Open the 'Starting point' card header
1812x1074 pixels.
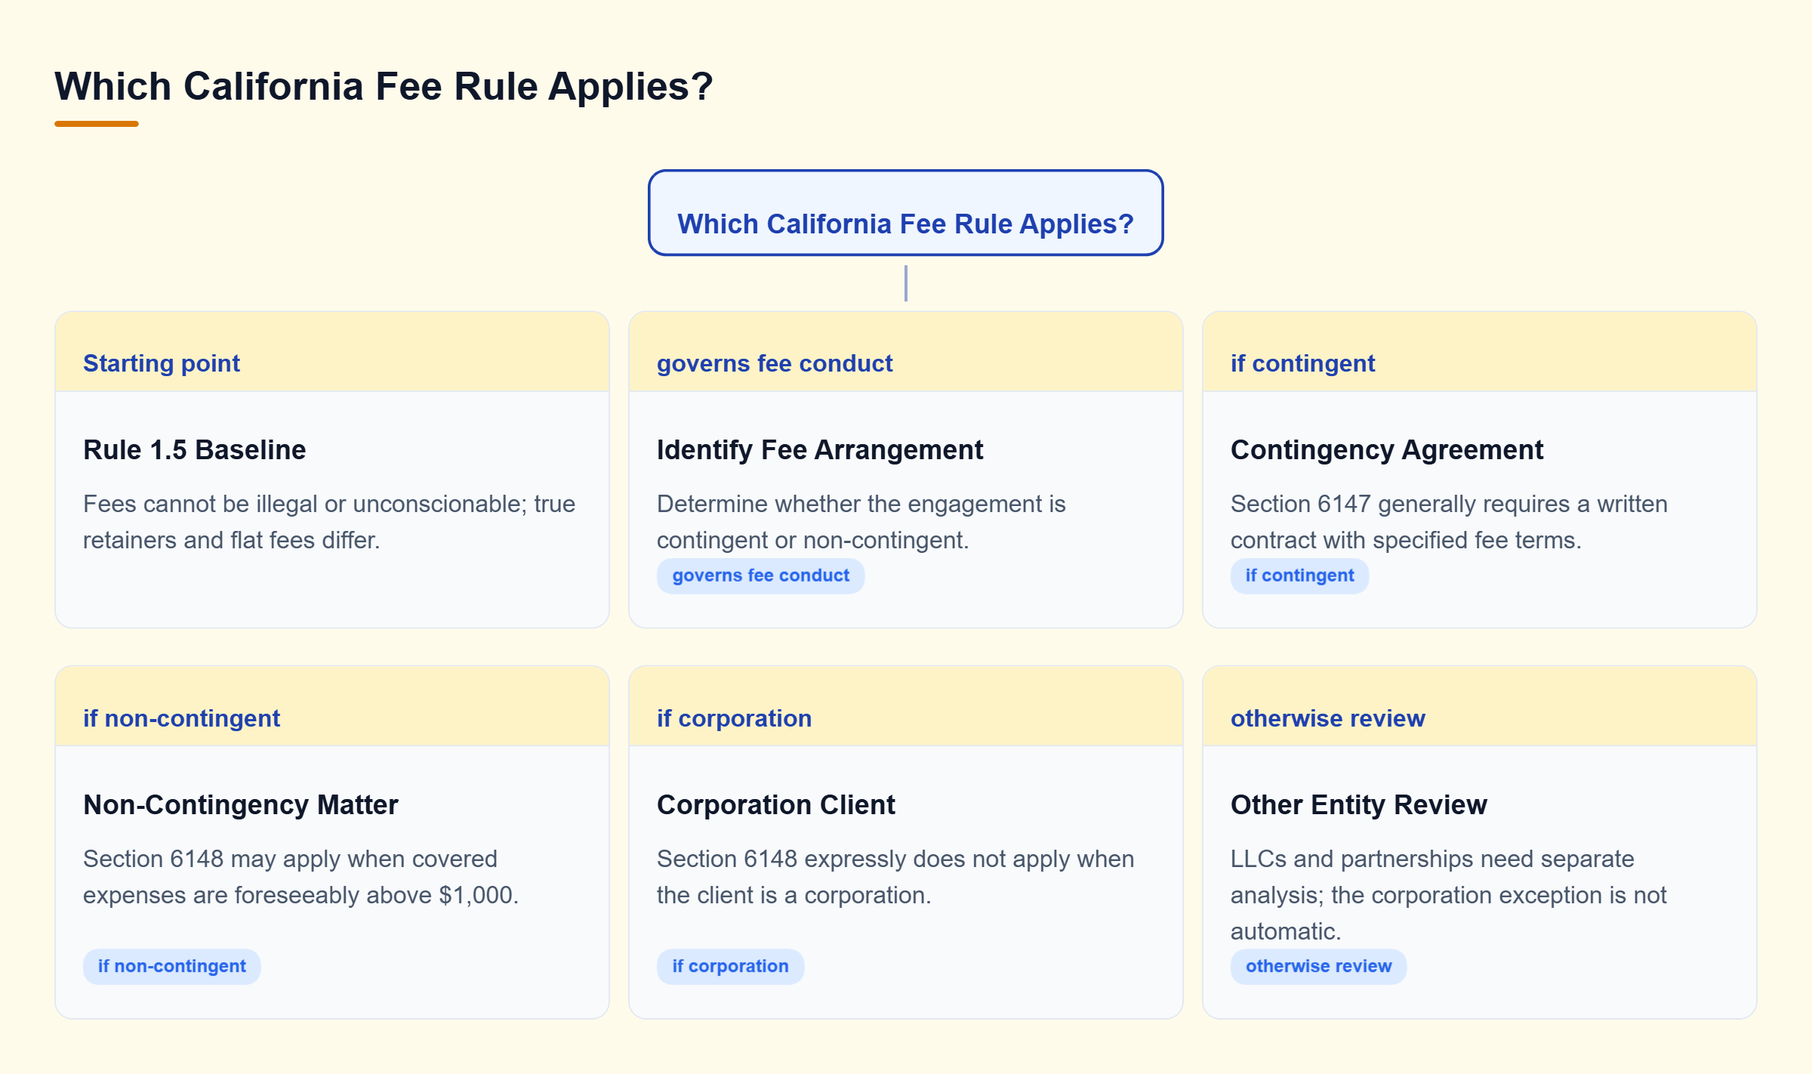point(332,352)
